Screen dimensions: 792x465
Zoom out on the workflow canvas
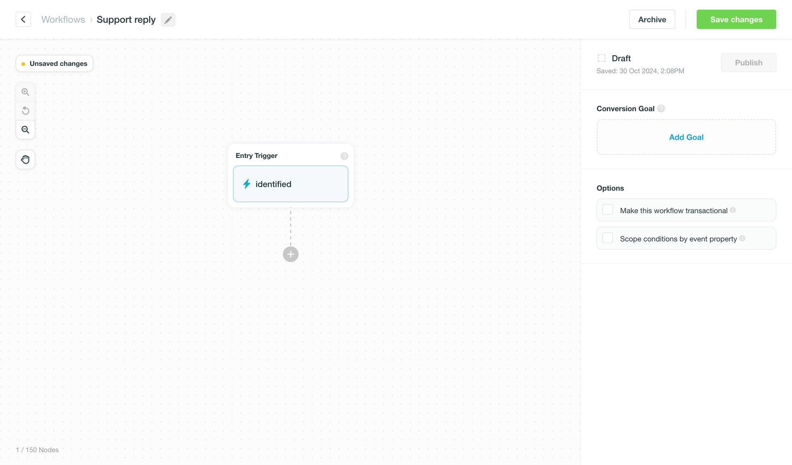point(25,129)
